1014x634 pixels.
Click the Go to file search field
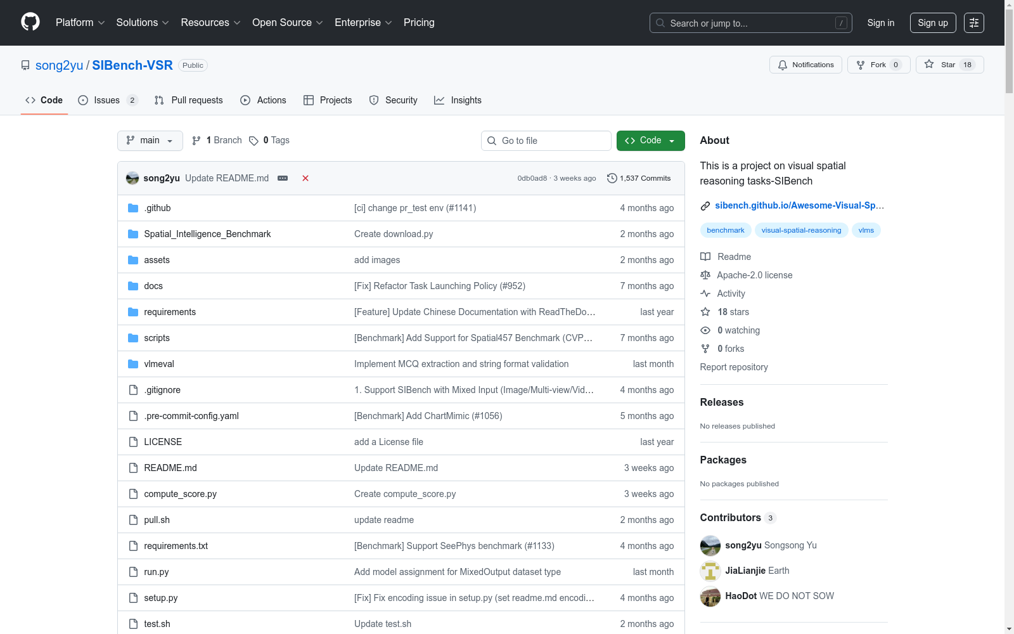pos(546,141)
